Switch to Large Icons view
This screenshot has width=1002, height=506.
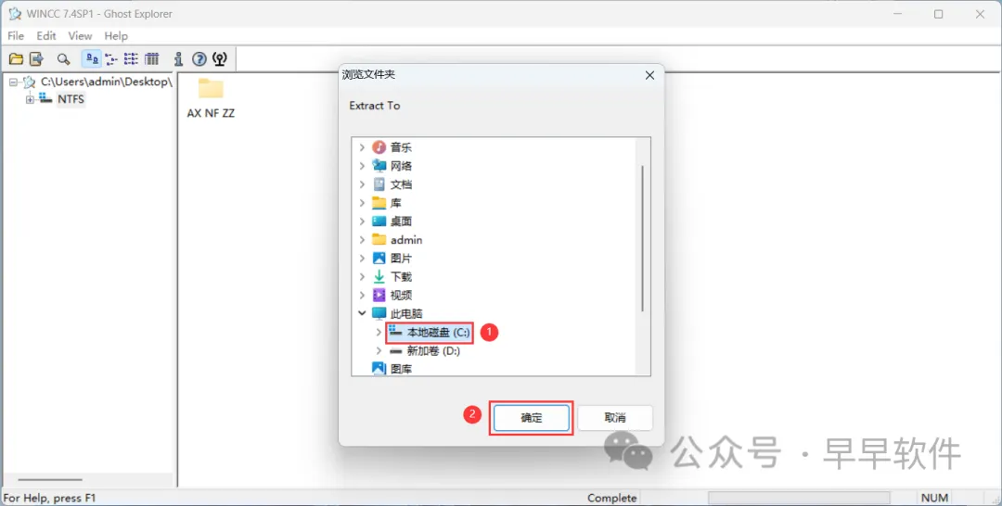pyautogui.click(x=92, y=59)
